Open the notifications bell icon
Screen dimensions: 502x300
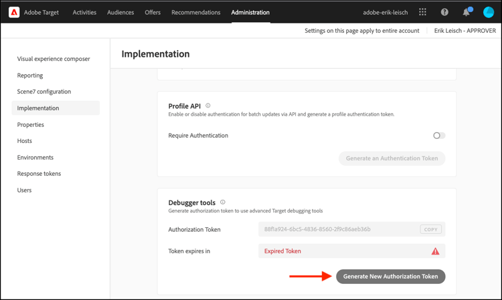click(x=467, y=12)
